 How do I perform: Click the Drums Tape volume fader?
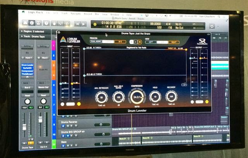[x=24, y=127]
